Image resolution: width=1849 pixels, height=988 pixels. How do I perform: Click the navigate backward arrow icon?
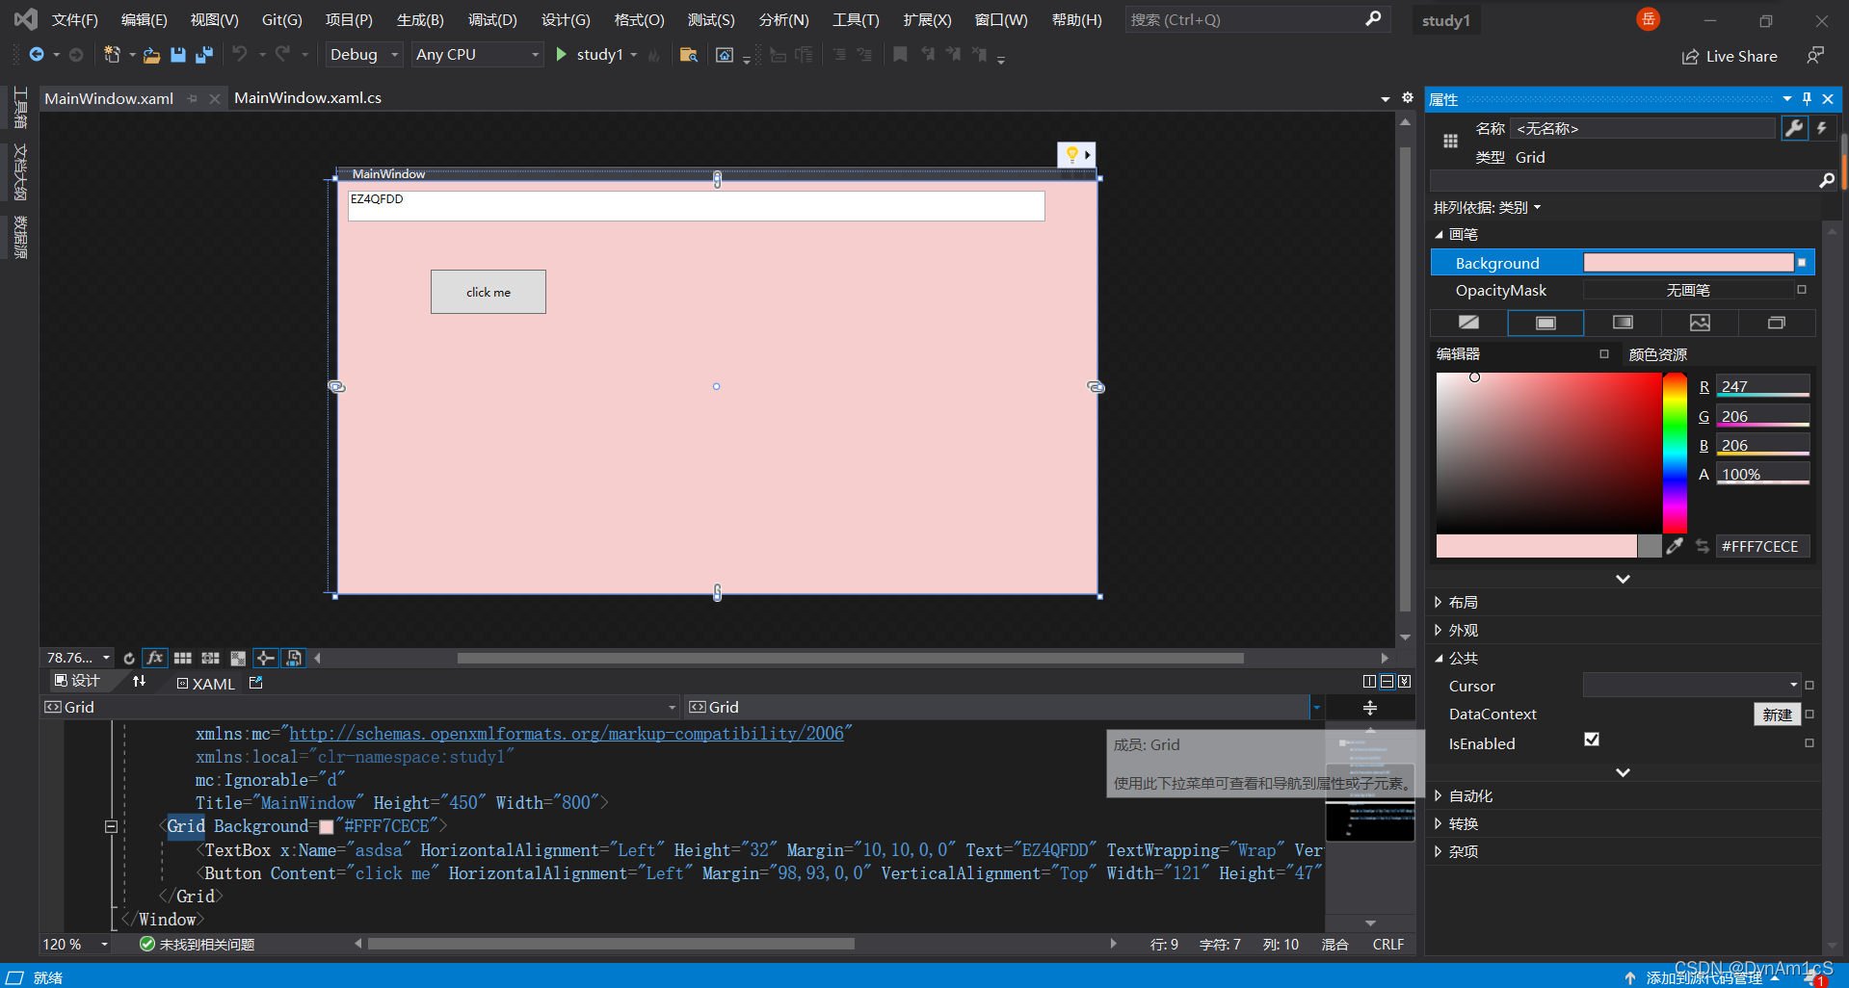click(37, 55)
